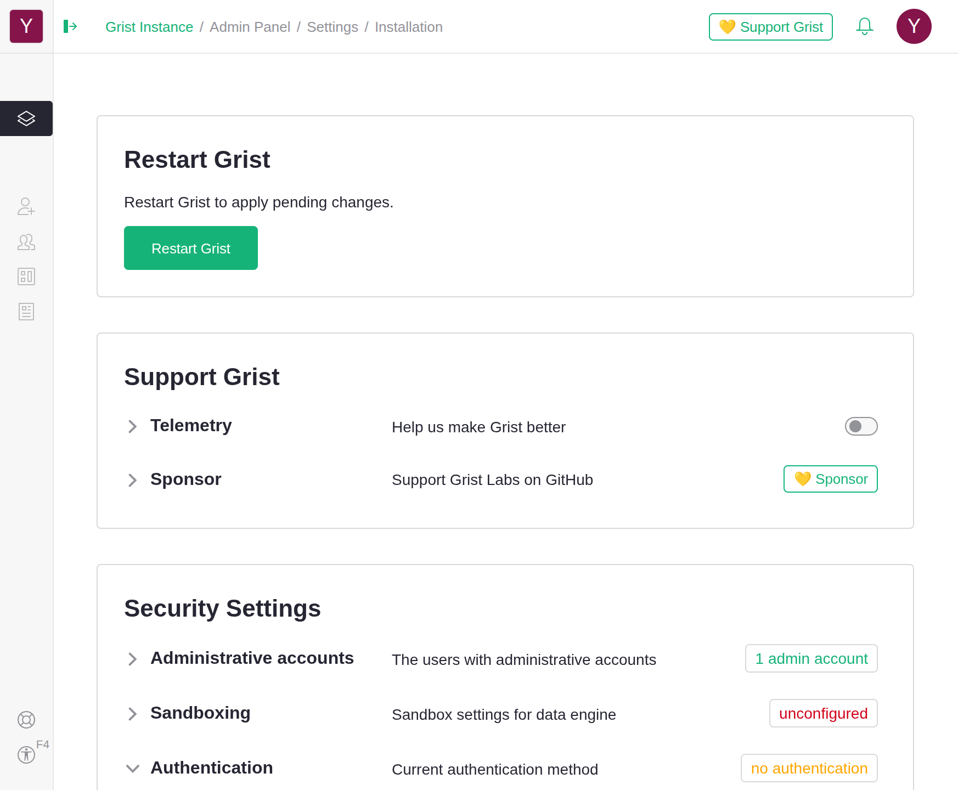Open the add user sidebar icon
The width and height of the screenshot is (958, 790).
26,207
